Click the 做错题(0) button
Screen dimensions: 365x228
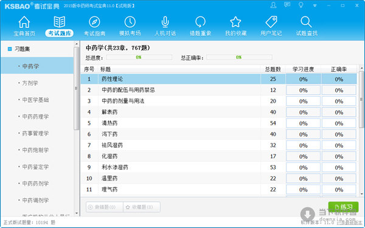point(105,207)
